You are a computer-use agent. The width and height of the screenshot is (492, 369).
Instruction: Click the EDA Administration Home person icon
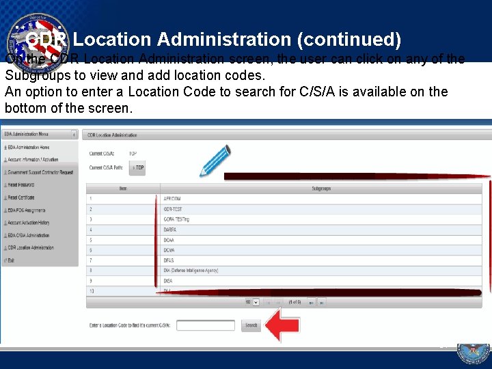(5, 148)
